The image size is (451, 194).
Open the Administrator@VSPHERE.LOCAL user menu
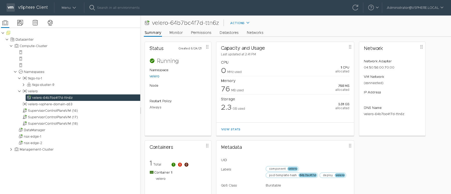pyautogui.click(x=415, y=8)
